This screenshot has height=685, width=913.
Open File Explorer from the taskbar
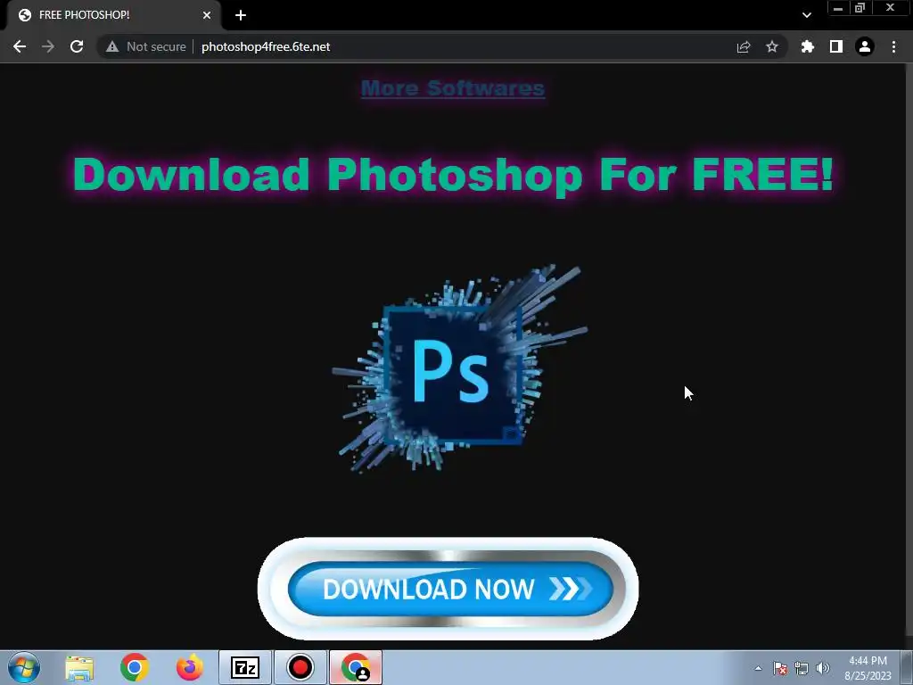[79, 667]
